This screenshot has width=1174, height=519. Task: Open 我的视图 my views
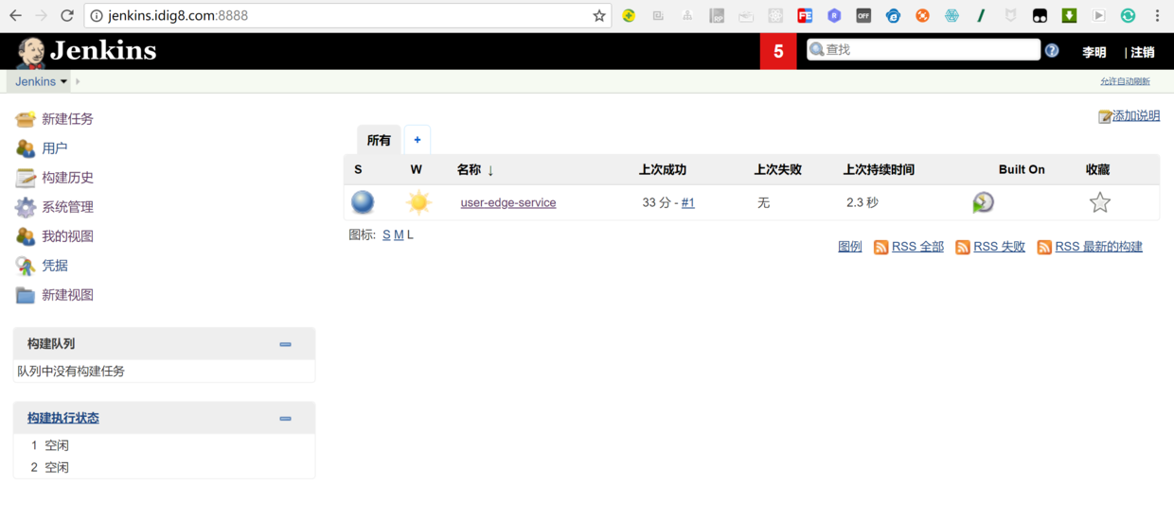(67, 236)
